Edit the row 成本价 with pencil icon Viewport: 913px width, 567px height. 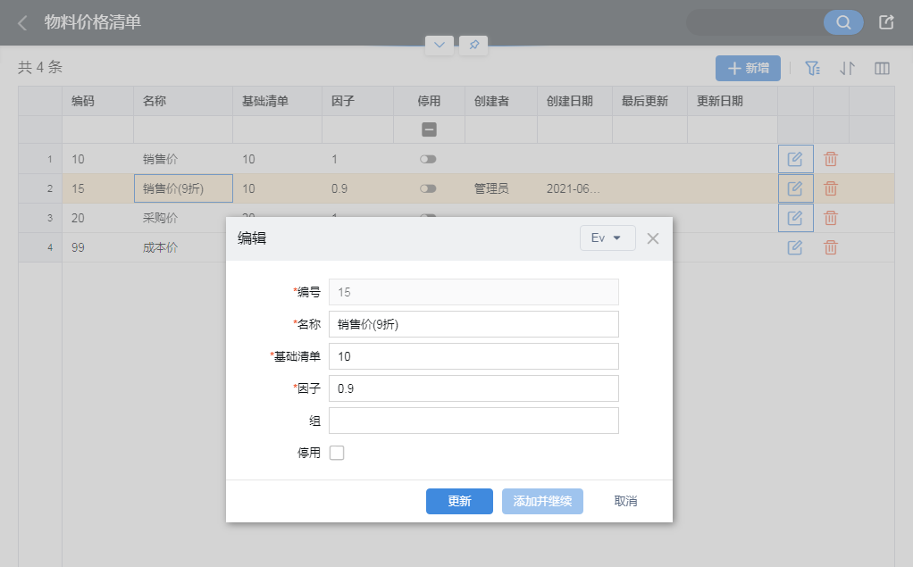pyautogui.click(x=795, y=247)
